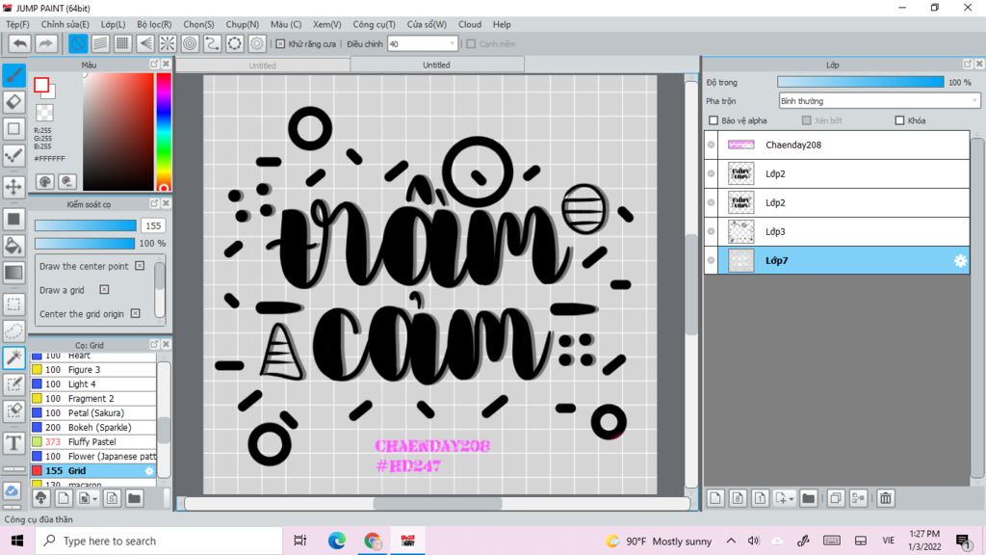Screen dimensions: 986x555
Task: Select the Bucket fill tool
Action: coord(13,246)
